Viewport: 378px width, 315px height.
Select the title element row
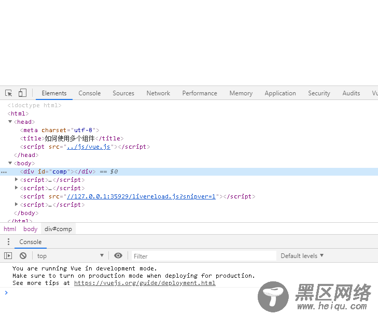click(72, 138)
